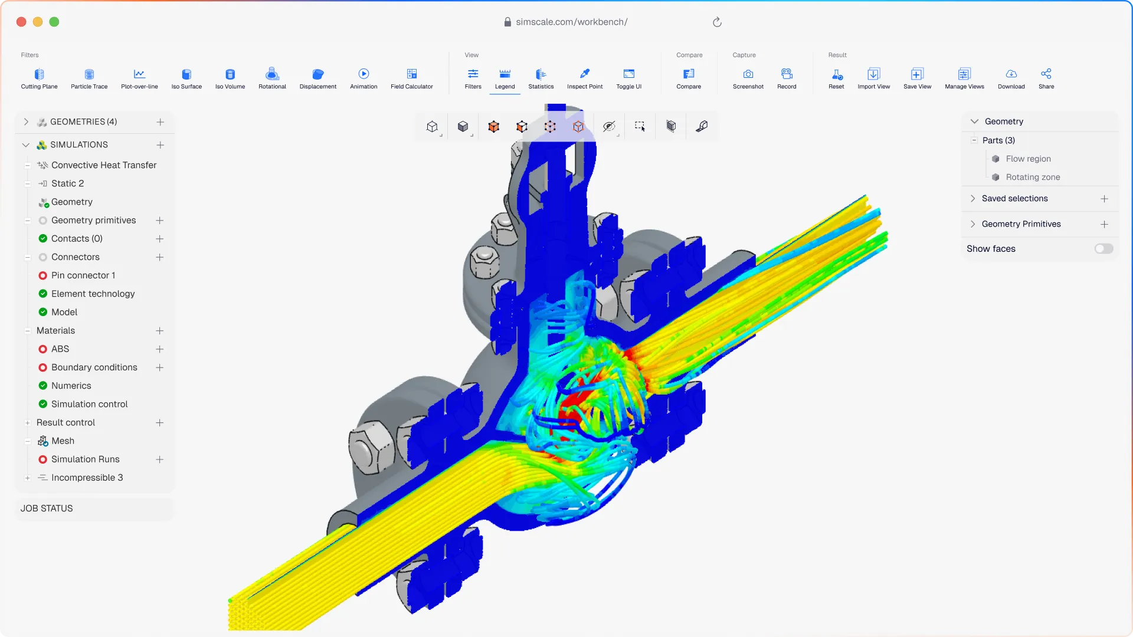1133x637 pixels.
Task: Click the Toggle UI button
Action: point(629,78)
